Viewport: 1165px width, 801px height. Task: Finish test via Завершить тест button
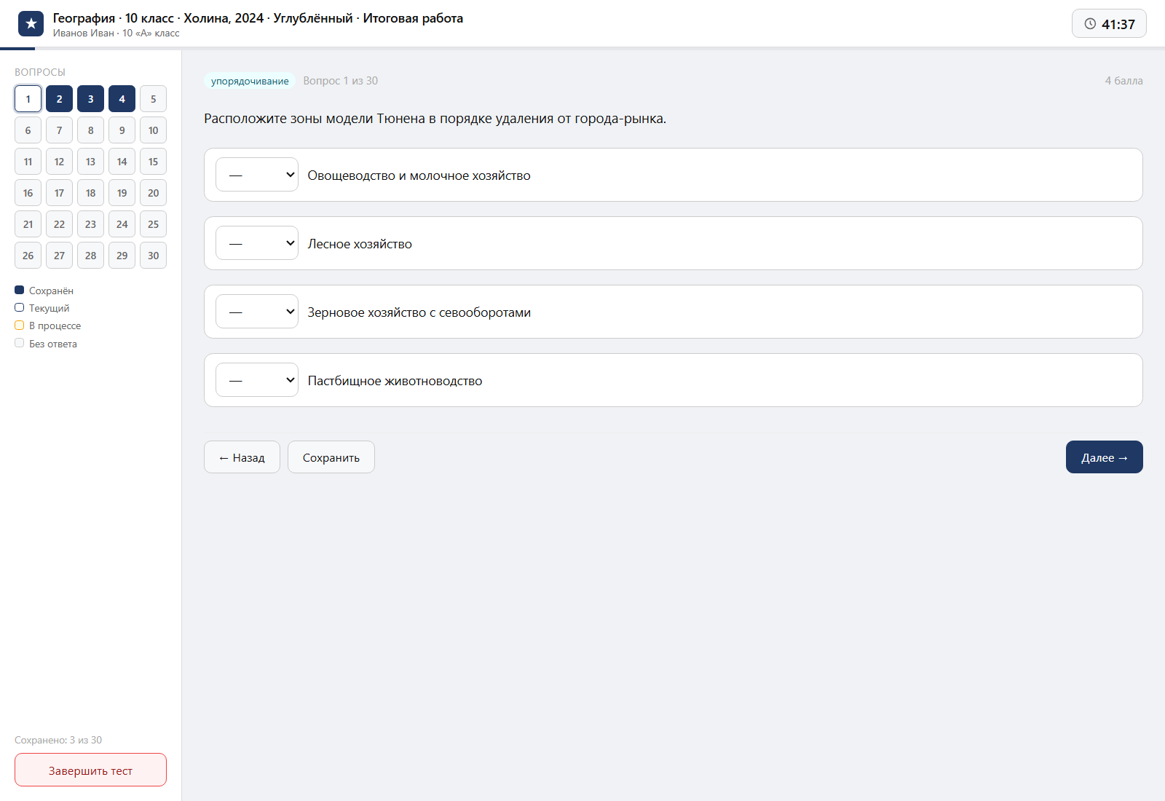90,770
